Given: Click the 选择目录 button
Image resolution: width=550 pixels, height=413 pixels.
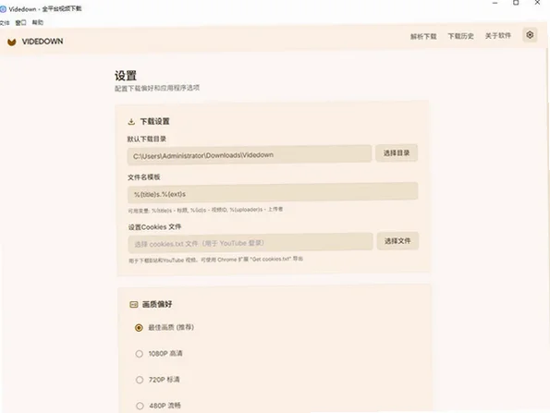Looking at the screenshot, I should tap(397, 152).
